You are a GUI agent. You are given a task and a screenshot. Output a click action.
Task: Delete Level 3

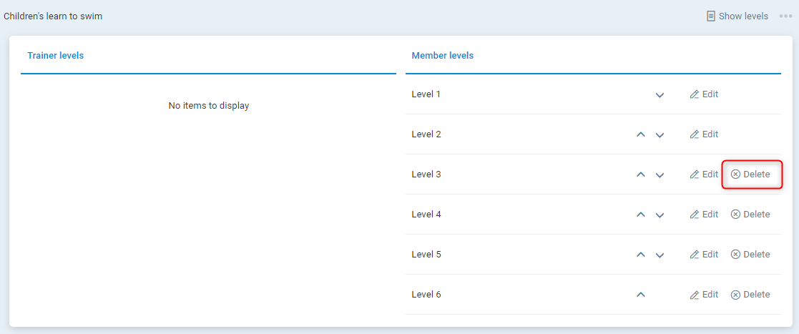pos(750,175)
